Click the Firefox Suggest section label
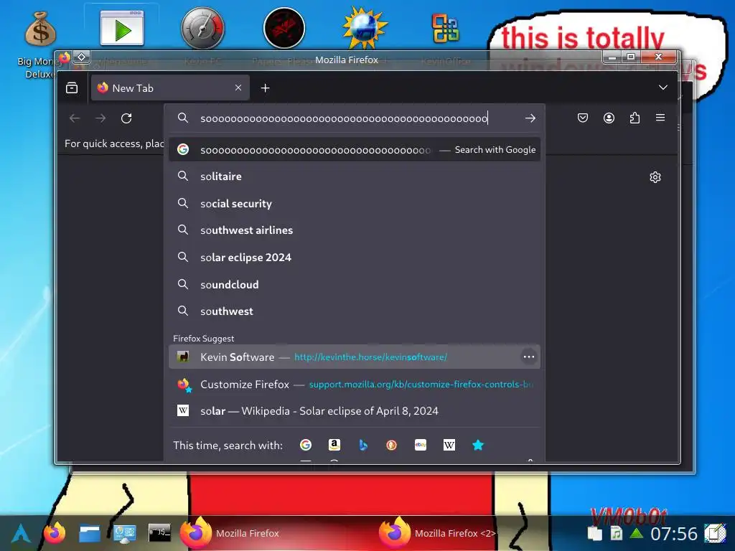The width and height of the screenshot is (735, 551). [x=203, y=339]
